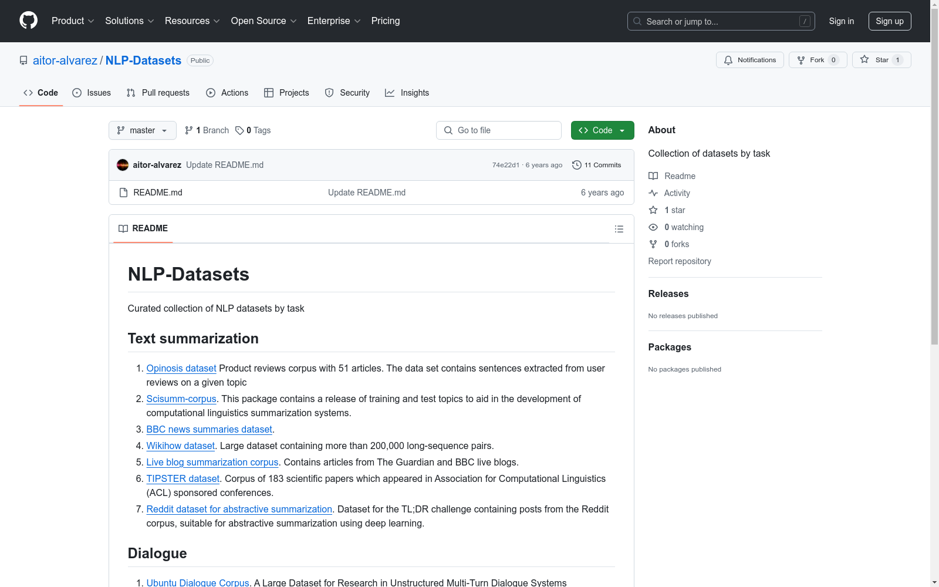The height and width of the screenshot is (587, 939).
Task: Expand the Product menu
Action: [73, 21]
